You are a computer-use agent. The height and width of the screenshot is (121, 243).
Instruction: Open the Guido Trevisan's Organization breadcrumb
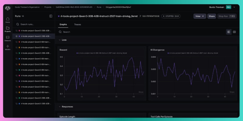[27, 7]
